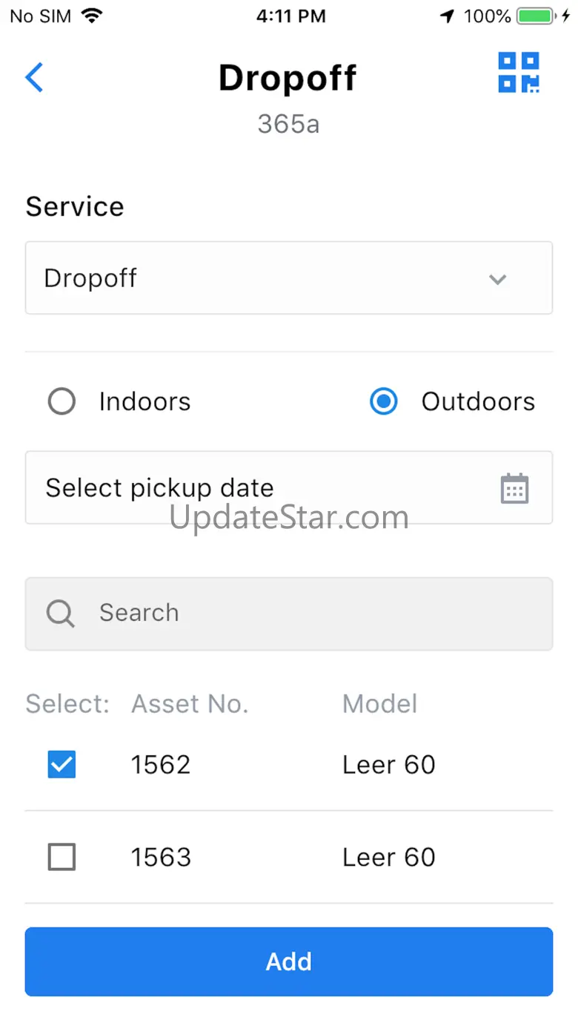Tap the battery indicator icon
578x1029 pixels.
(x=536, y=16)
